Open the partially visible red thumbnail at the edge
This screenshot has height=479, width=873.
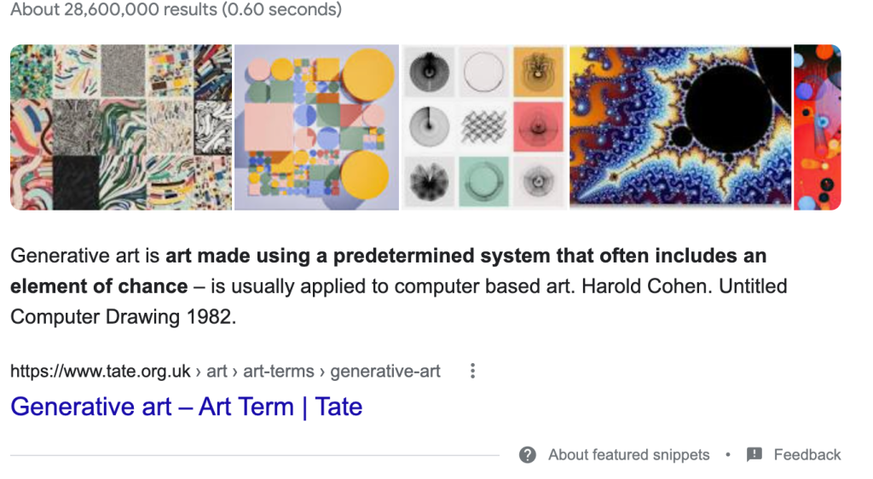(x=817, y=127)
